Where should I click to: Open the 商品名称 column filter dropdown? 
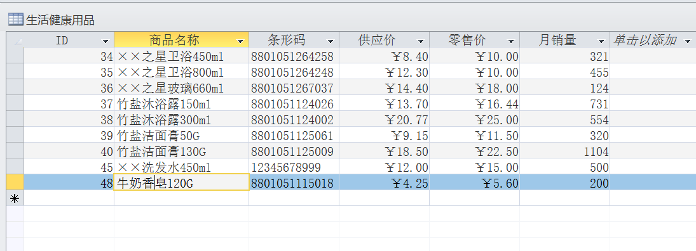click(x=241, y=41)
